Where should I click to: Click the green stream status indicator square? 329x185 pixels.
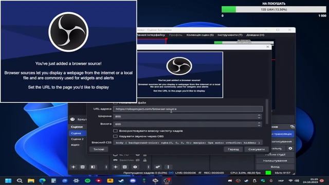point(268,173)
